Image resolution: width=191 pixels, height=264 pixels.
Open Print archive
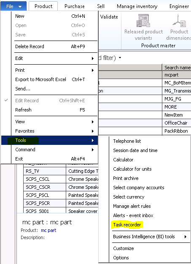(x=126, y=178)
